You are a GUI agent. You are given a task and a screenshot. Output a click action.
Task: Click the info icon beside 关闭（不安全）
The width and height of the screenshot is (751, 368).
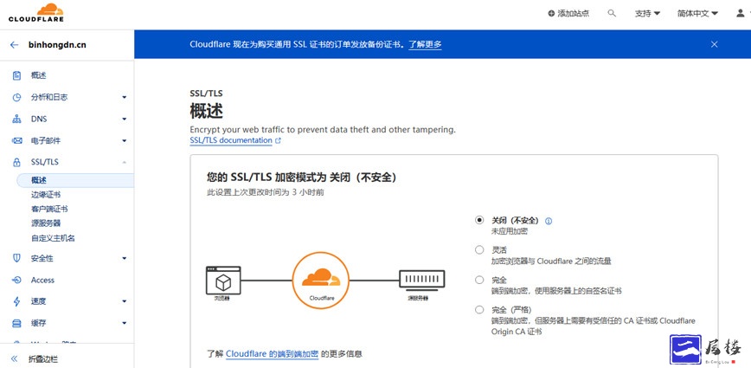point(549,221)
